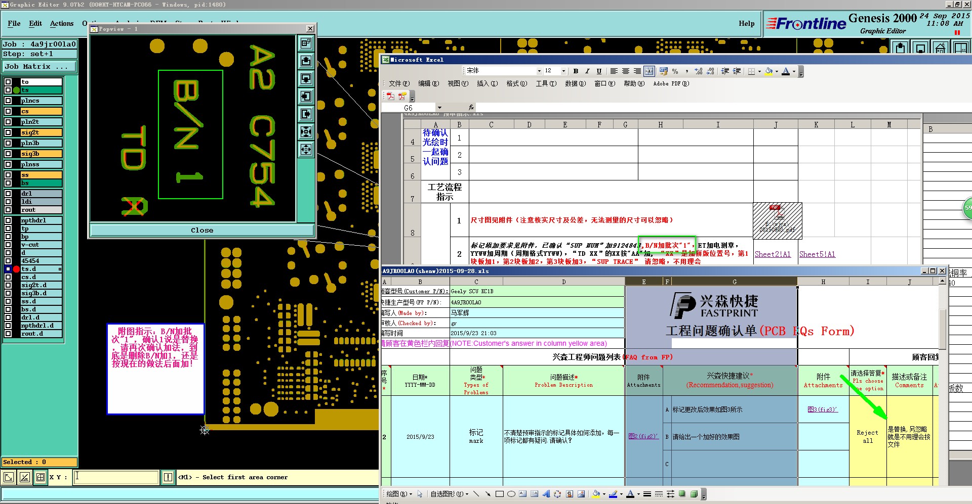This screenshot has height=504, width=972.
Task: Toggle checkbox for layer 'npthdrl'
Action: click(8, 220)
